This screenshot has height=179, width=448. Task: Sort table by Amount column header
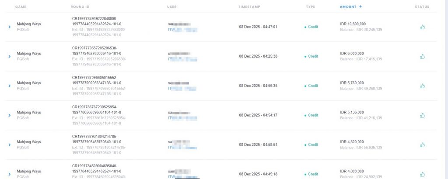pyautogui.click(x=348, y=7)
